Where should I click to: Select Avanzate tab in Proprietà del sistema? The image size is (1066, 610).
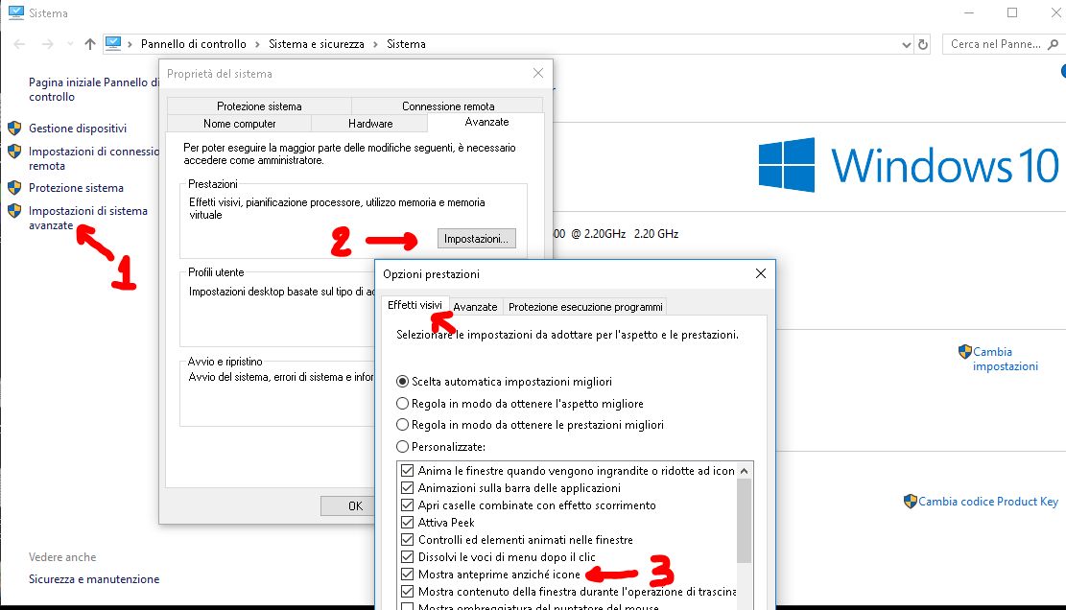point(486,122)
